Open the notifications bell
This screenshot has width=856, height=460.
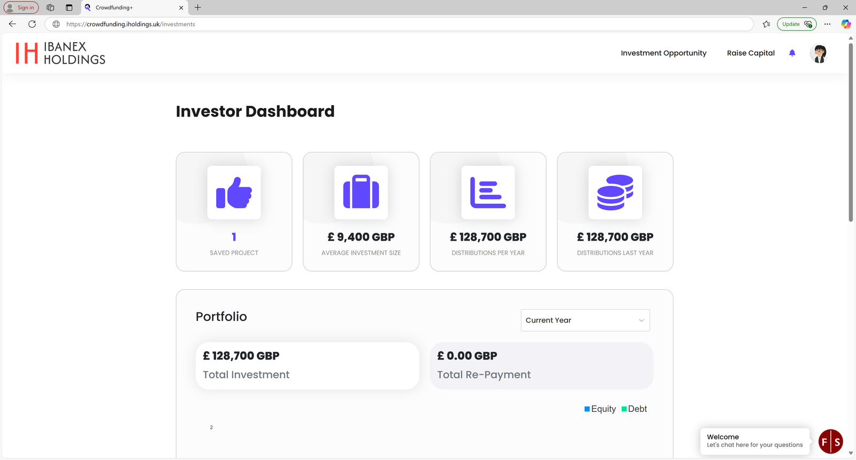pyautogui.click(x=792, y=53)
